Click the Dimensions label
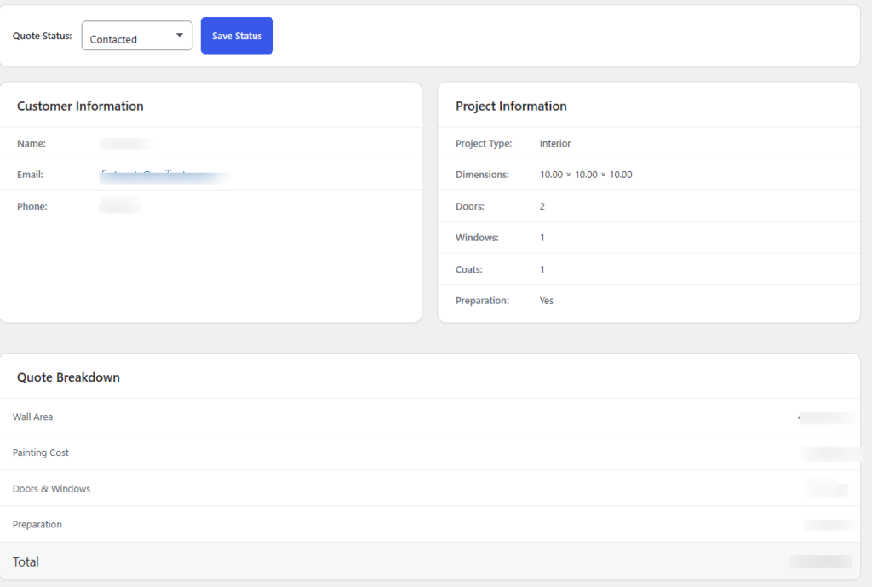 click(x=482, y=175)
